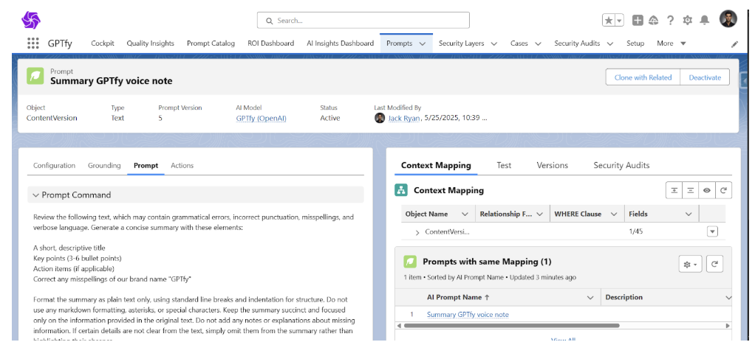Viewport: 755px width, 342px height.
Task: Go to the Quality Insights tab
Action: 150,43
